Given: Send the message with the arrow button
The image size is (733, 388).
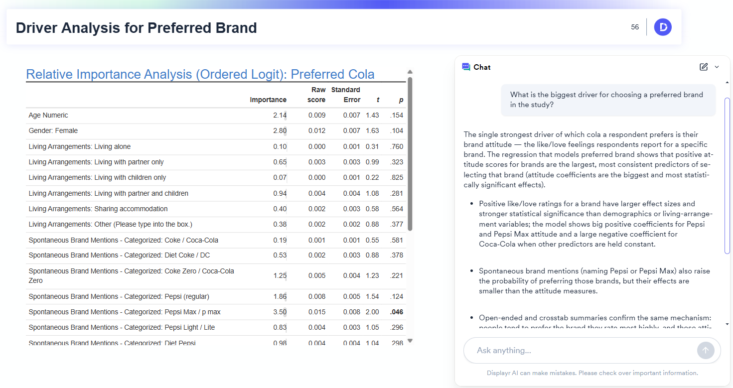Looking at the screenshot, I should coord(705,350).
